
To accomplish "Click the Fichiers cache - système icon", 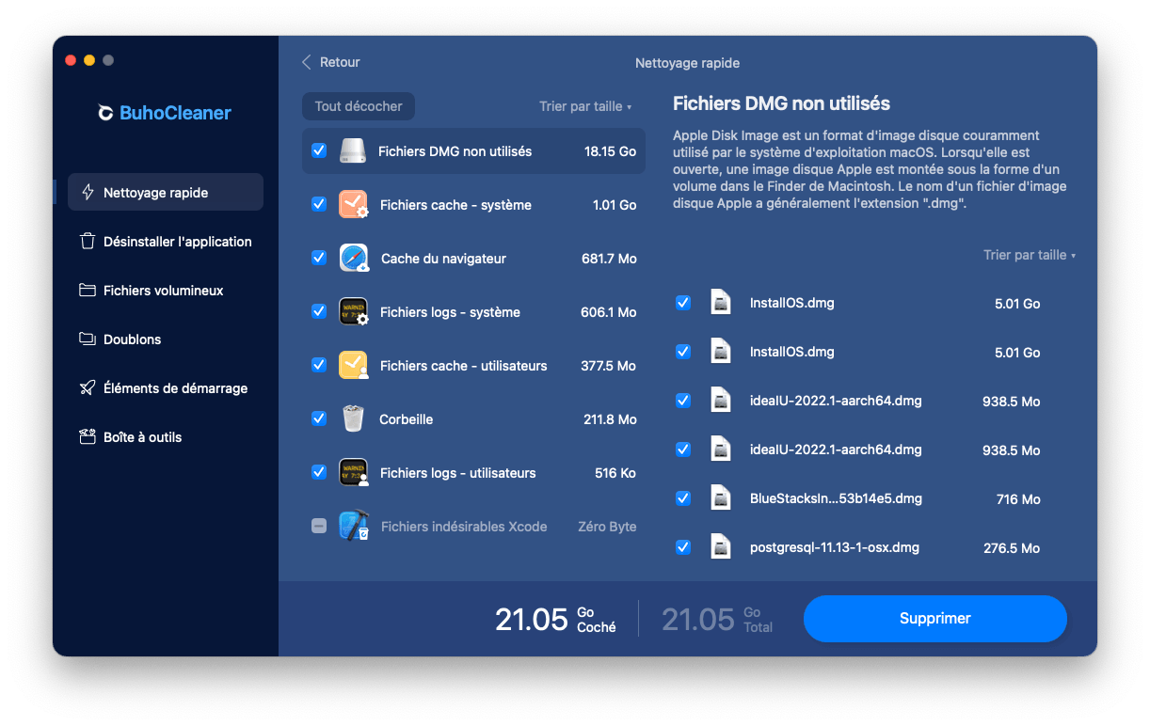I will pyautogui.click(x=353, y=204).
